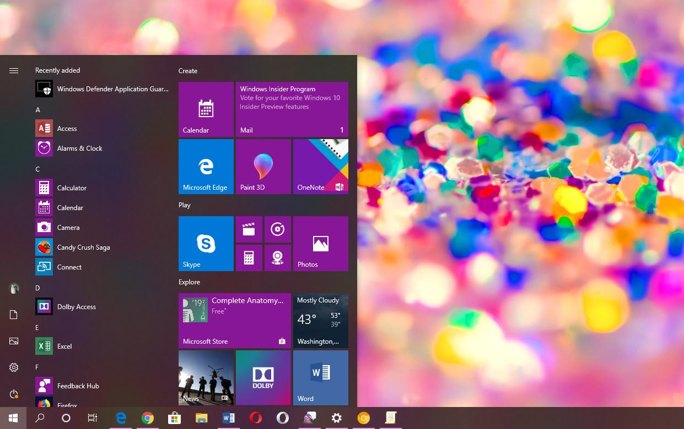This screenshot has height=429, width=684.
Task: Open File Explorer from the taskbar
Action: coord(202,418)
